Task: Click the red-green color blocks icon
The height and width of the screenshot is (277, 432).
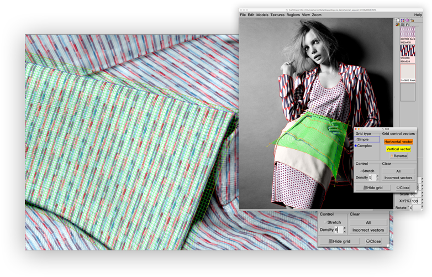Action: (x=398, y=25)
